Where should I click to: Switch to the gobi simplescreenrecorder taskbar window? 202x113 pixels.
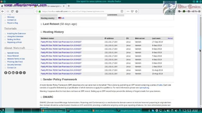(x=79, y=110)
